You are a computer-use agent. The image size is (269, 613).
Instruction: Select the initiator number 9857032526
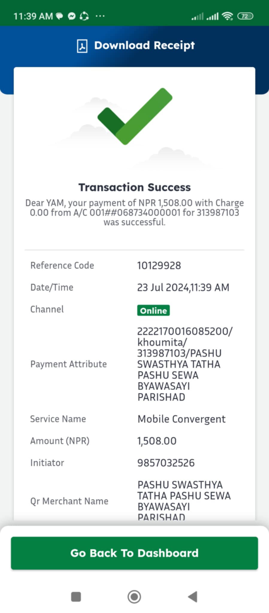click(x=166, y=463)
